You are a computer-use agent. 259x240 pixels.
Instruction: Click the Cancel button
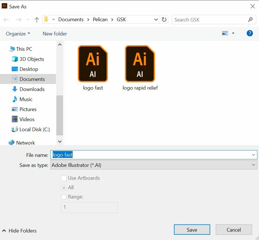(234, 230)
